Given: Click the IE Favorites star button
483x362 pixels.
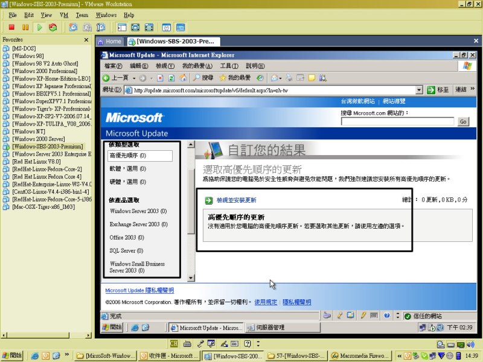Looking at the screenshot, I should coord(235,78).
